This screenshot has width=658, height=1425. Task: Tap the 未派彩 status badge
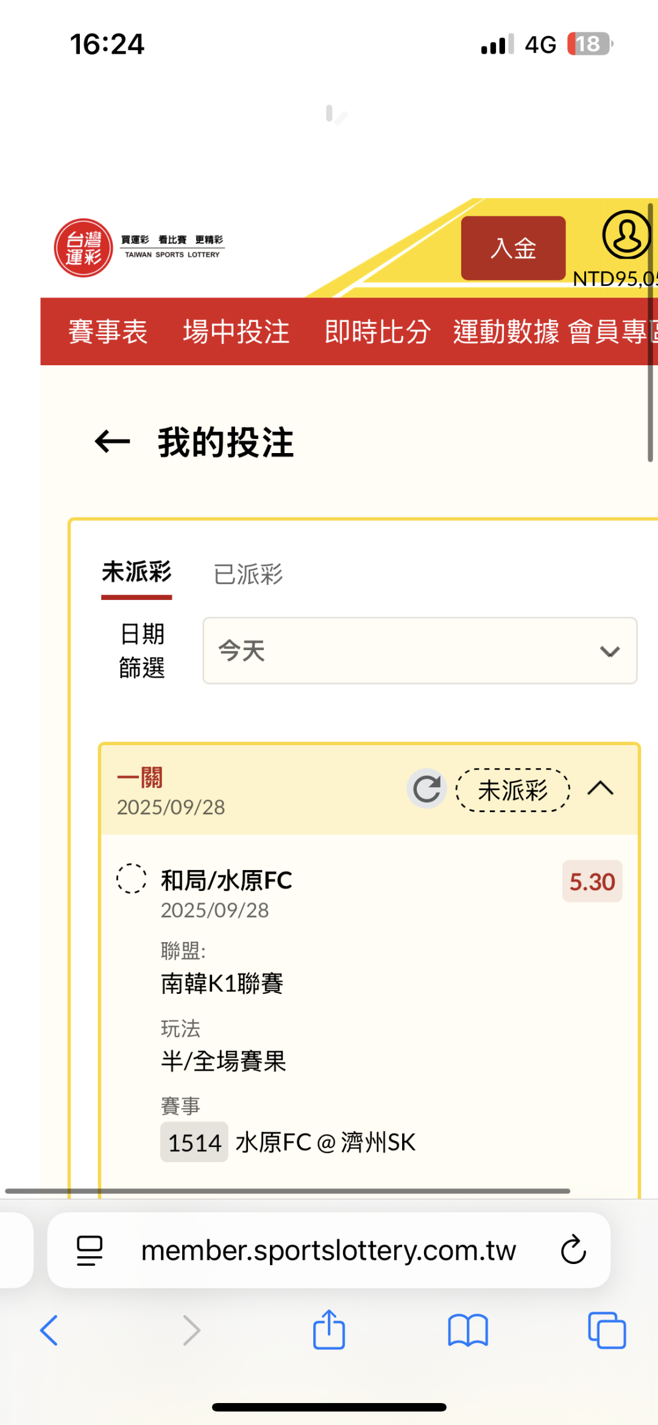(x=513, y=790)
